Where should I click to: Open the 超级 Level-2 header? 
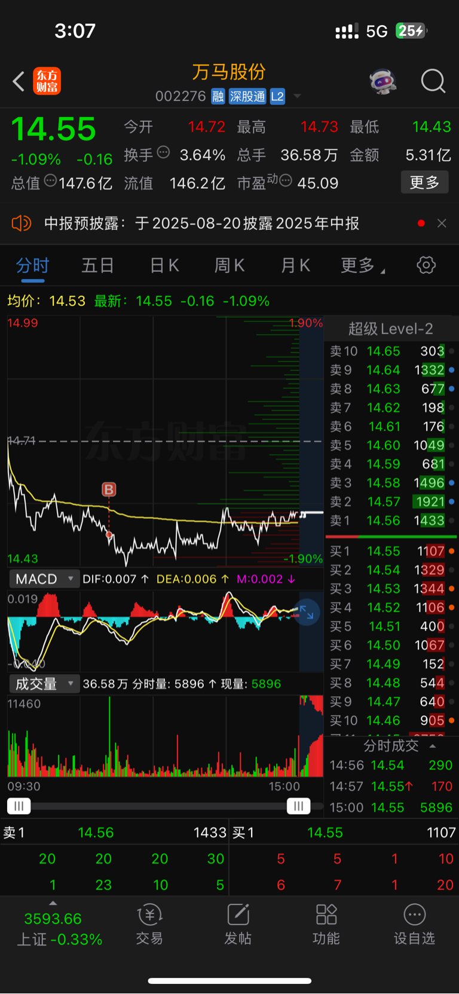click(391, 329)
